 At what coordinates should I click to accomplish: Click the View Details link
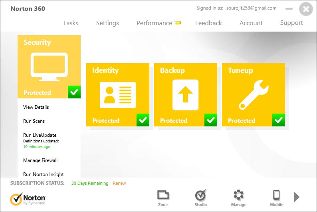coord(36,107)
